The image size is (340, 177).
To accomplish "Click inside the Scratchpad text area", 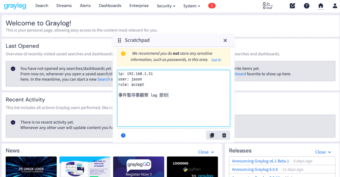I will tap(173, 98).
